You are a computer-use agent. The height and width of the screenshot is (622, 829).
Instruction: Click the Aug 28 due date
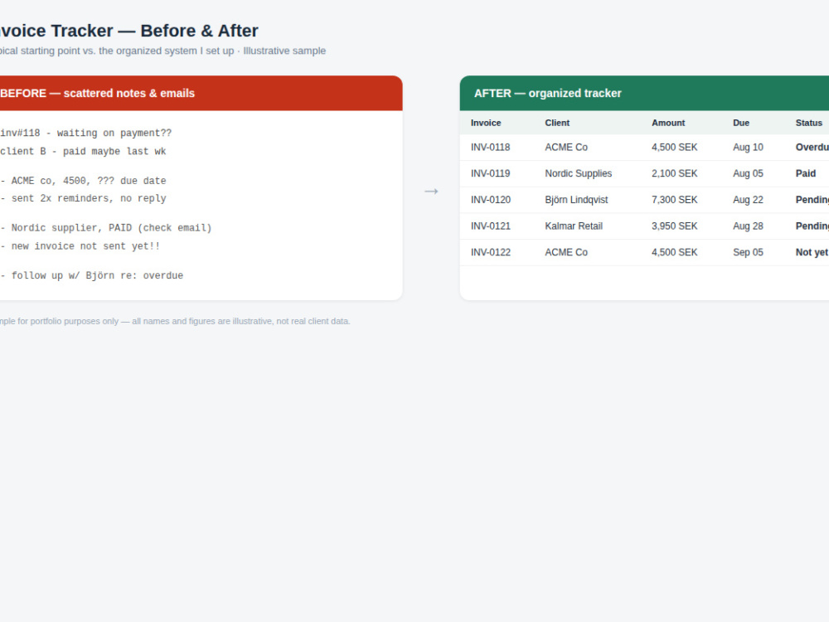click(x=748, y=226)
